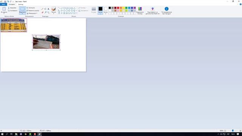
Task: Click the Copy command
Action: tap(12, 11)
